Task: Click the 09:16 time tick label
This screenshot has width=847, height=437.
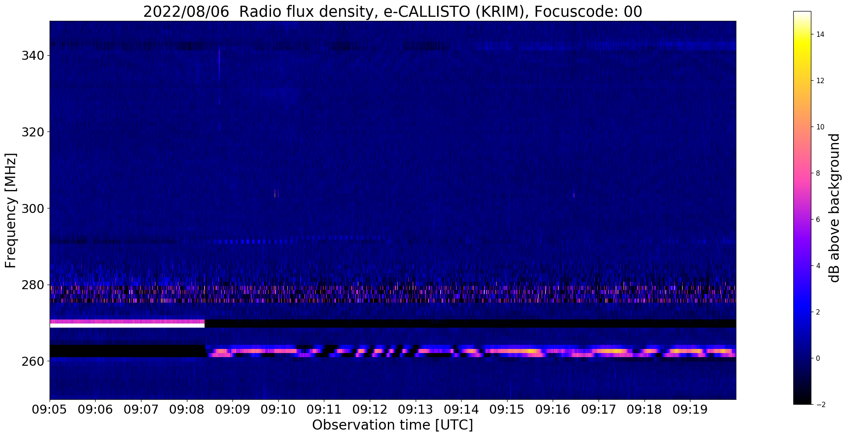Action: pyautogui.click(x=553, y=410)
